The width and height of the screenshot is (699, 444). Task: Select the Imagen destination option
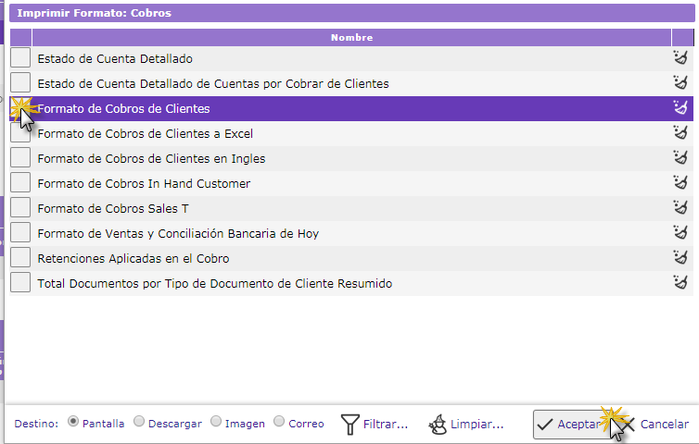(x=216, y=422)
